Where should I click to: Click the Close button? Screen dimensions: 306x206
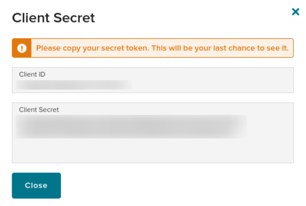click(x=36, y=186)
